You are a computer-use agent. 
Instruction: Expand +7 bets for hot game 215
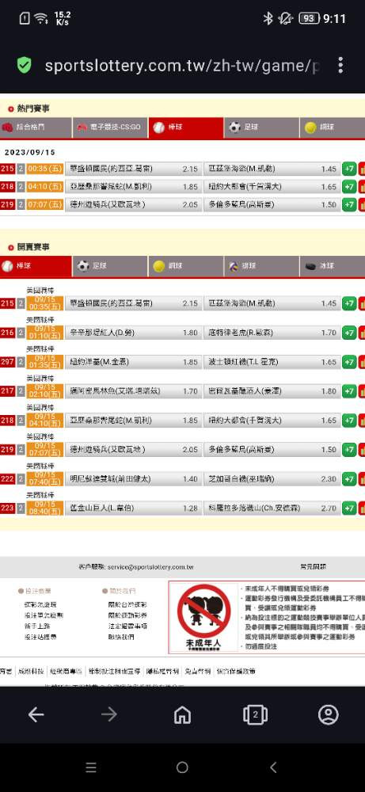point(349,169)
